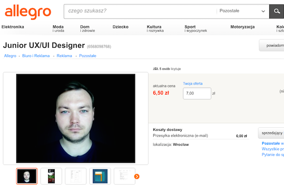Expand the sprzedający seller dropdown
The height and width of the screenshot is (189, 284).
pyautogui.click(x=271, y=133)
